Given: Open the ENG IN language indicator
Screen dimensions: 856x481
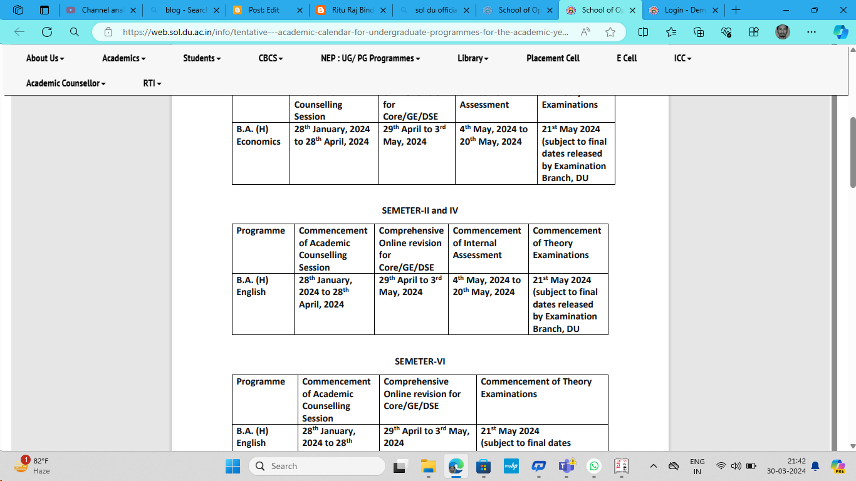Looking at the screenshot, I should coord(697,466).
